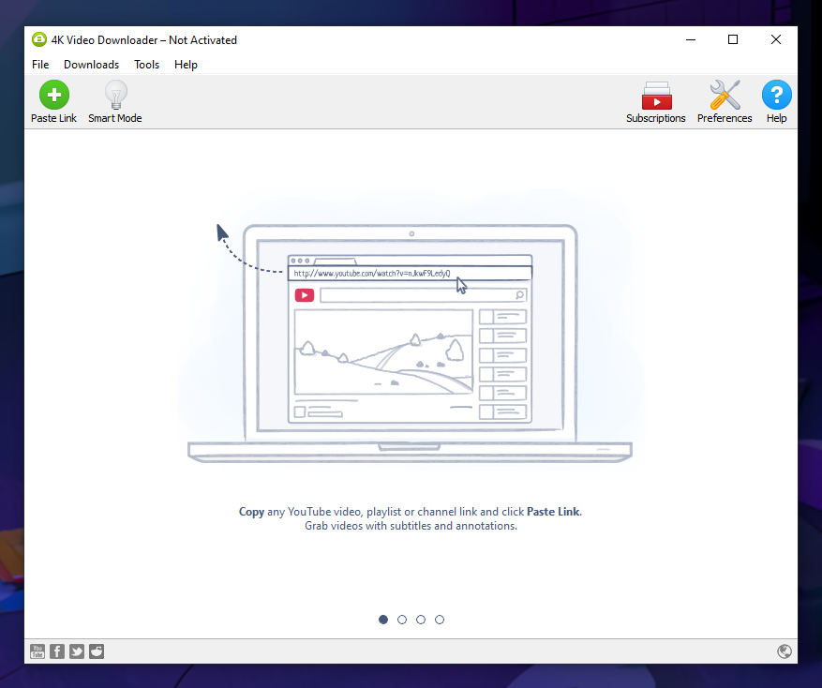
Task: Open the YouTube icon in status bar
Action: [37, 651]
